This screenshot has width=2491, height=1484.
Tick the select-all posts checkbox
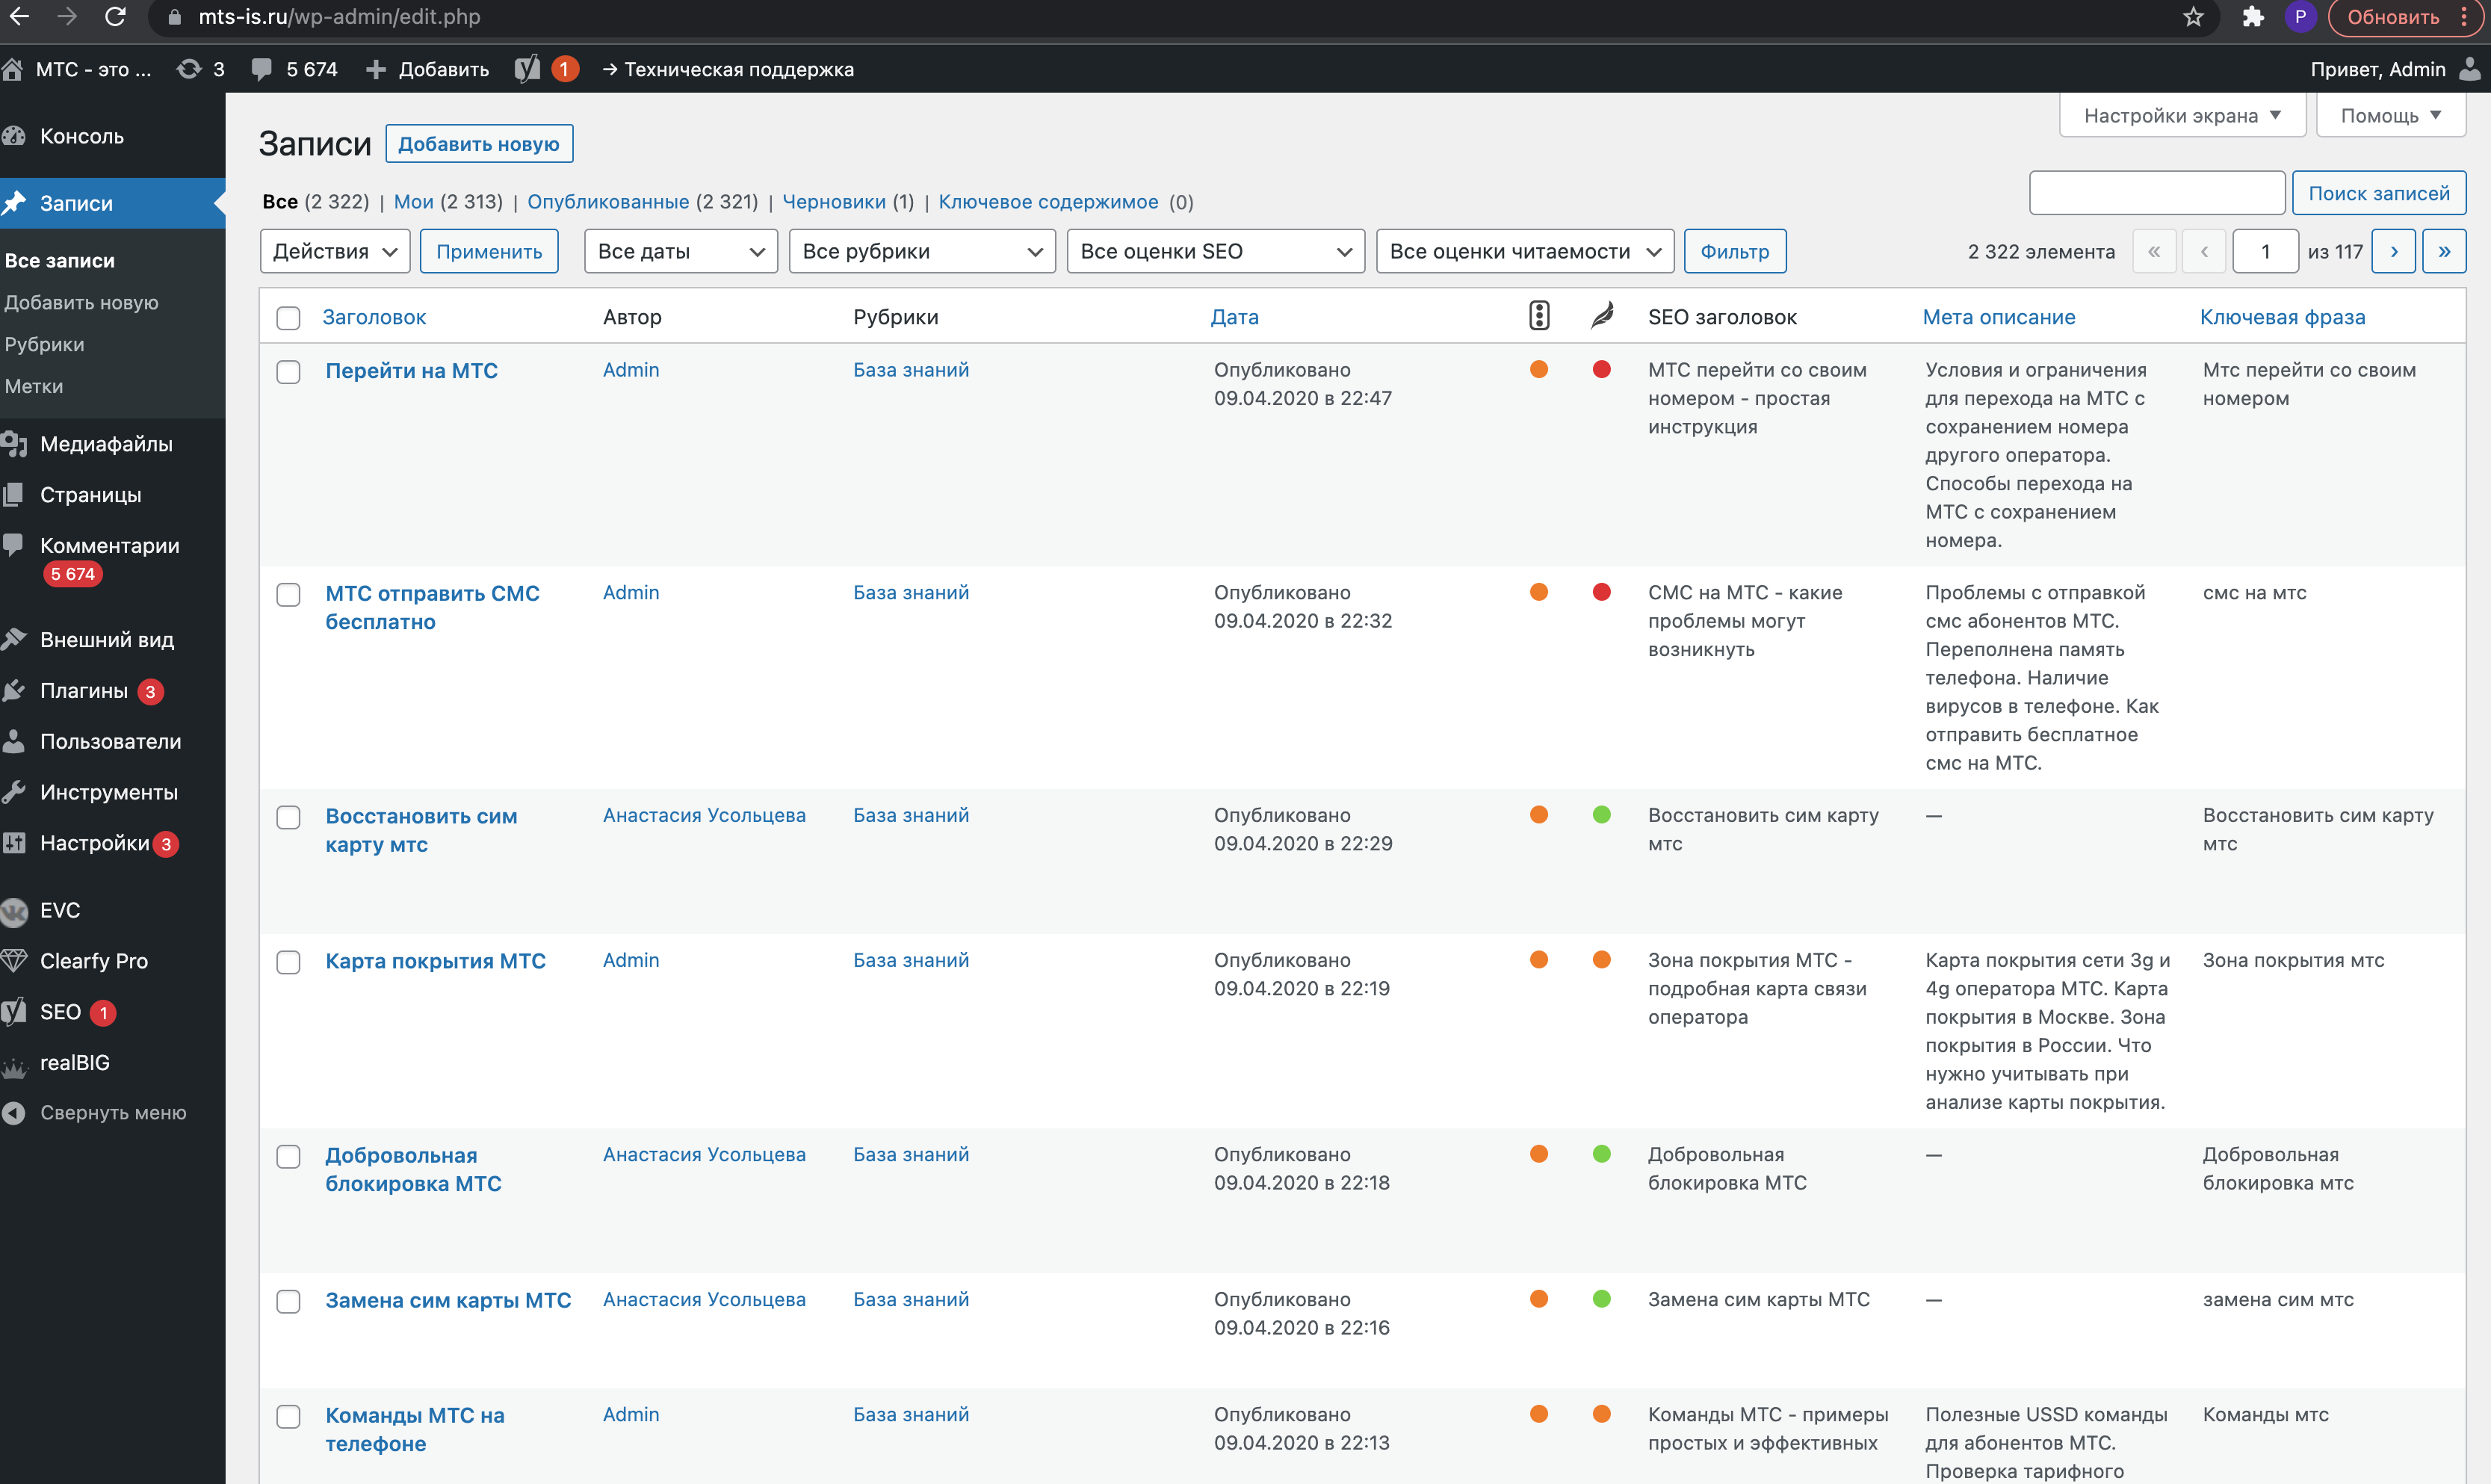click(288, 318)
